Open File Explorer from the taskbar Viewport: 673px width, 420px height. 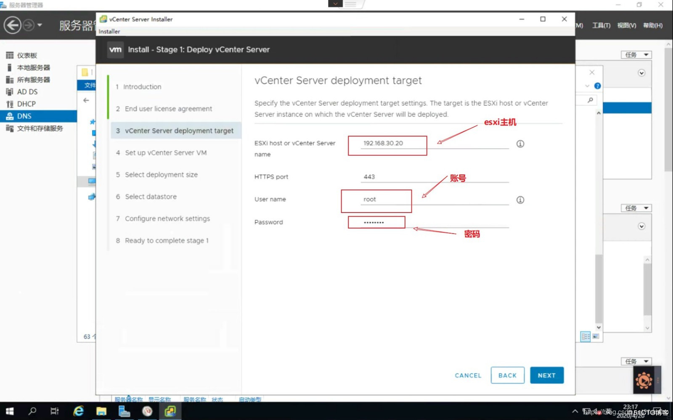(101, 411)
